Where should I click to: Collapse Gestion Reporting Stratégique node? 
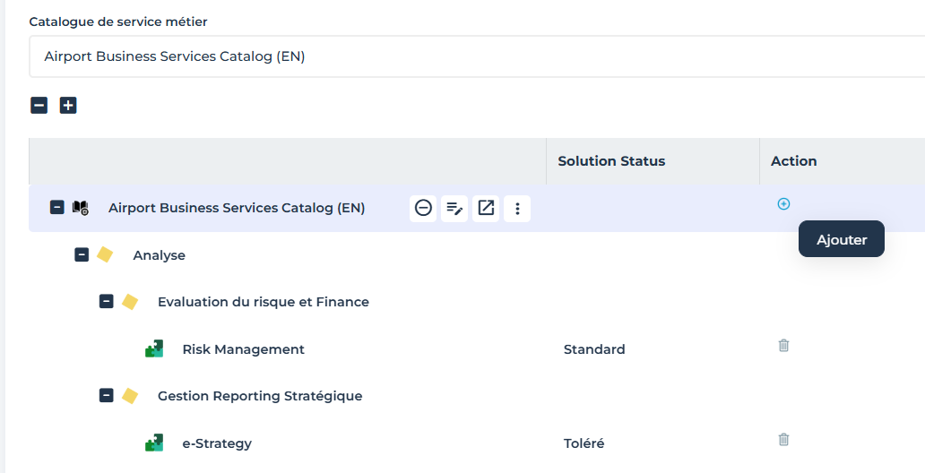point(106,396)
